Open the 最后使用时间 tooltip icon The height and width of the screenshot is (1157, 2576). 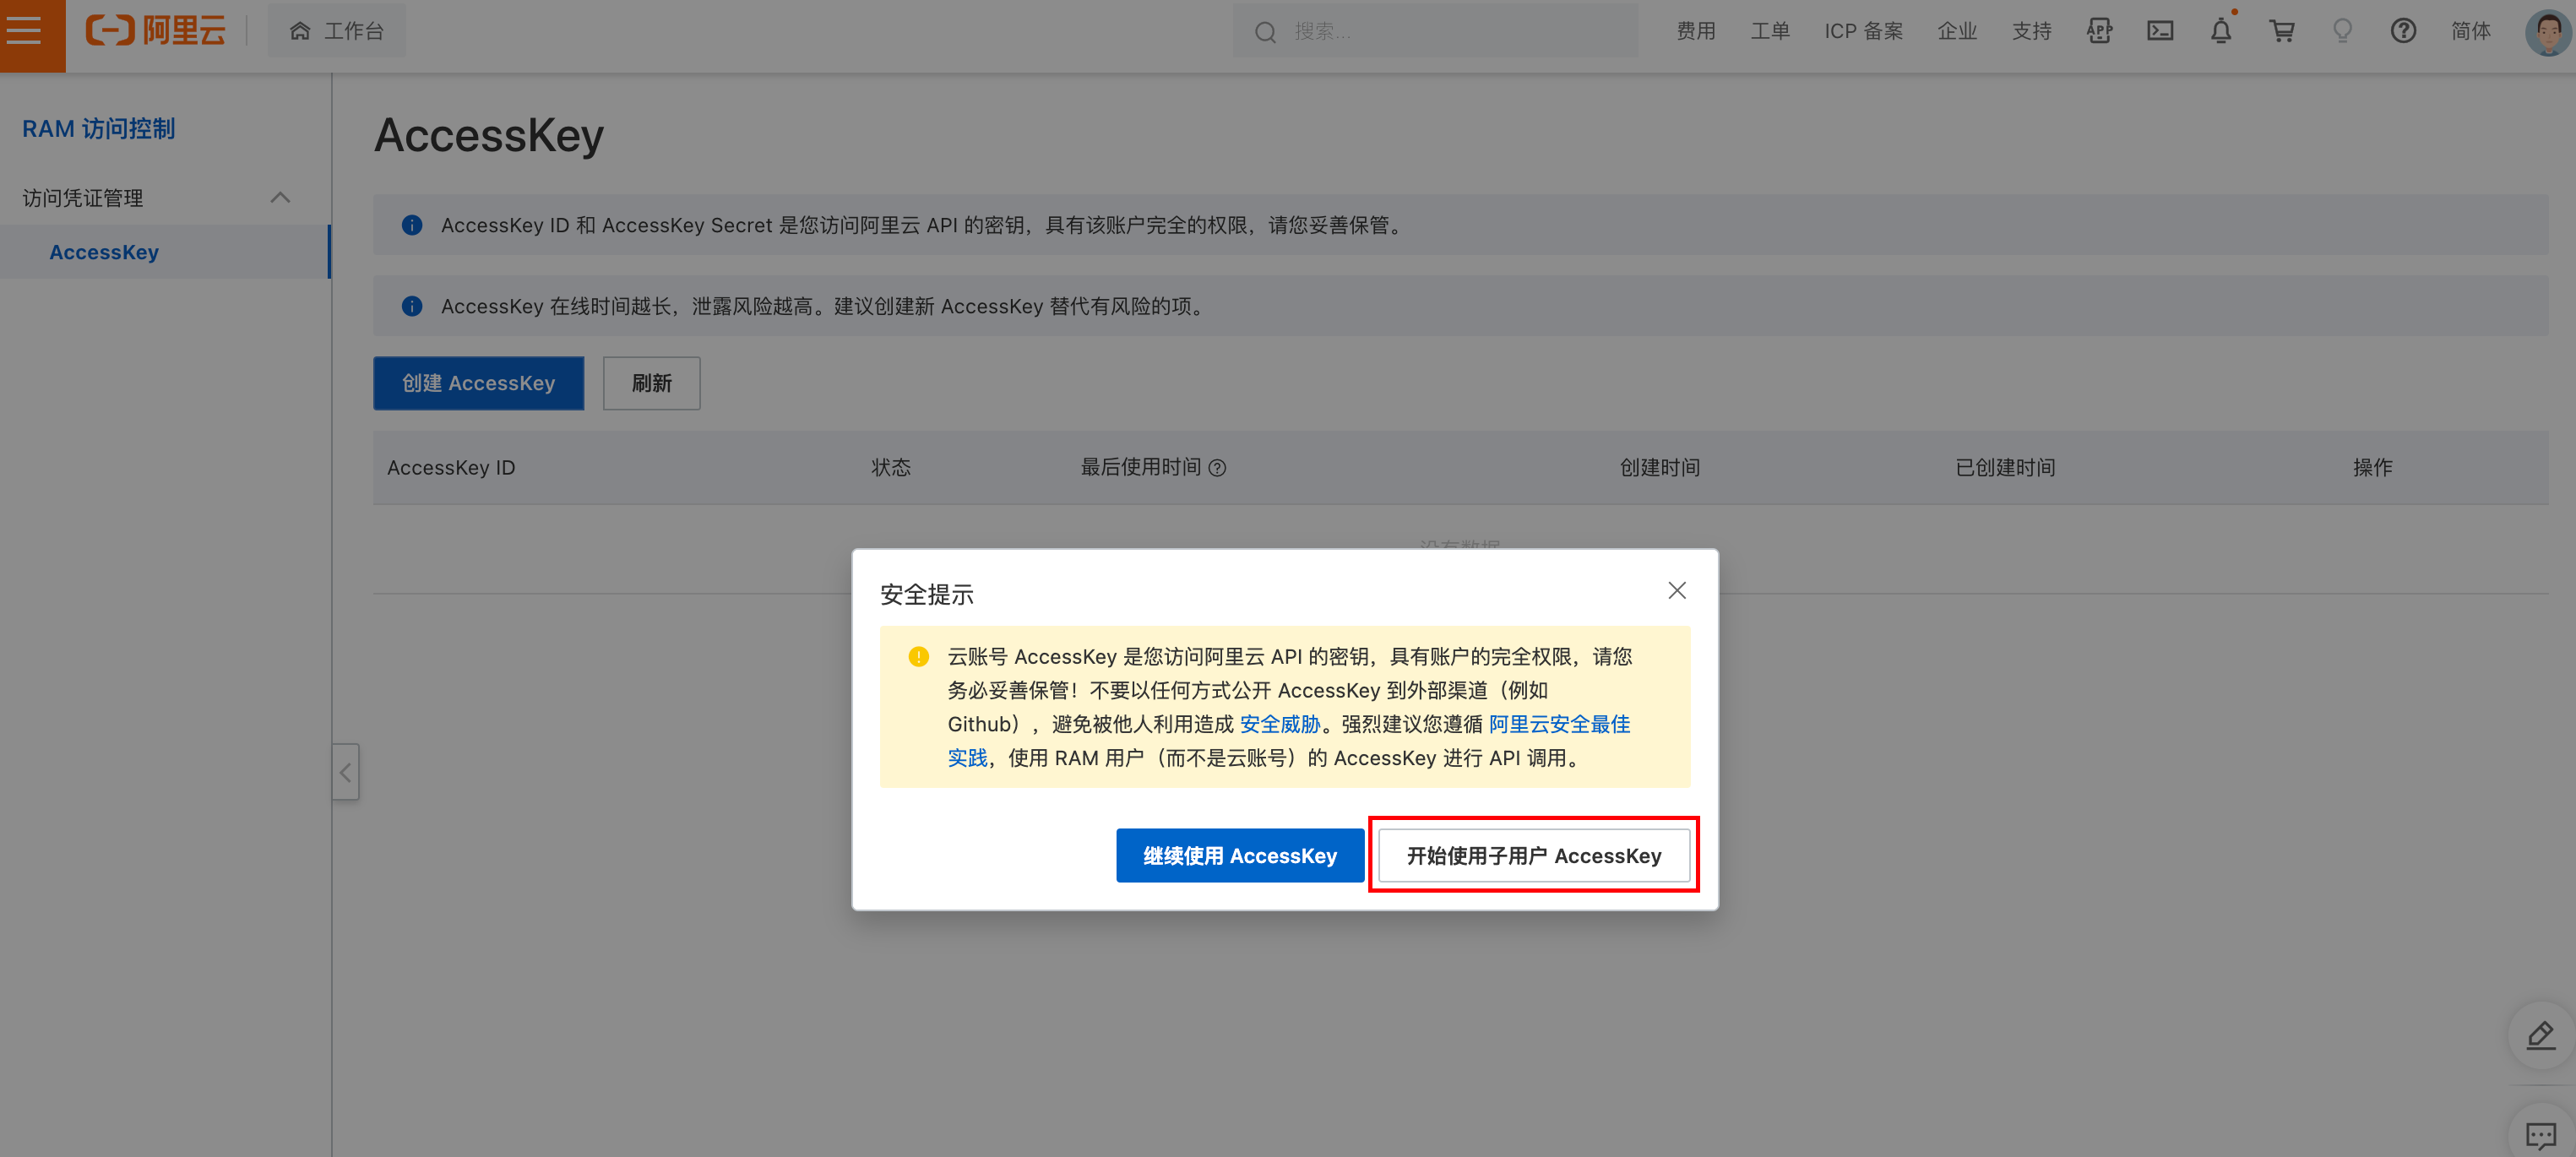coord(1218,468)
